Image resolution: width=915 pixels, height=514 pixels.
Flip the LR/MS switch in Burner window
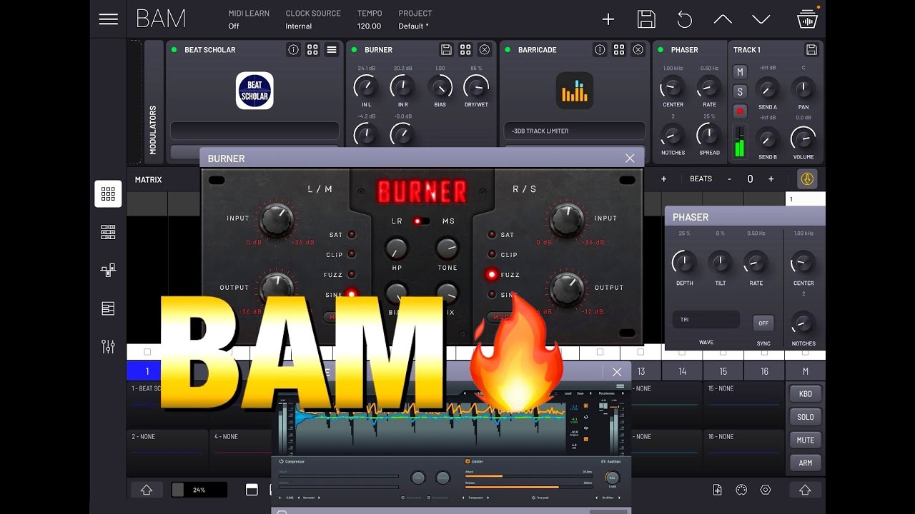click(421, 221)
